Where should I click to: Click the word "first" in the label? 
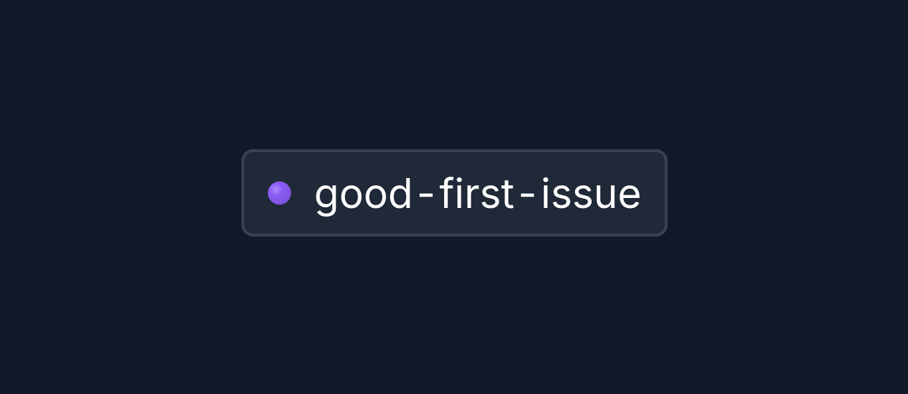[x=477, y=194]
